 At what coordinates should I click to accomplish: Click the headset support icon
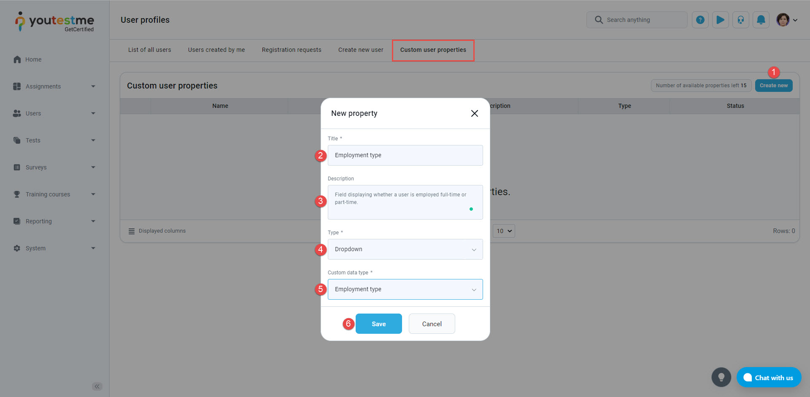(x=740, y=20)
